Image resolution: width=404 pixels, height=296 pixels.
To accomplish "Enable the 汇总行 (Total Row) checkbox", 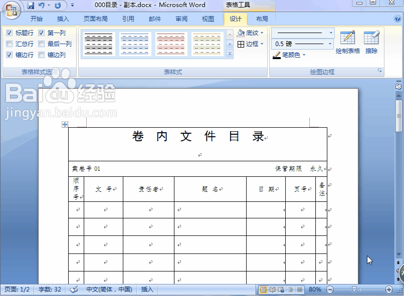I will pyautogui.click(x=9, y=44).
